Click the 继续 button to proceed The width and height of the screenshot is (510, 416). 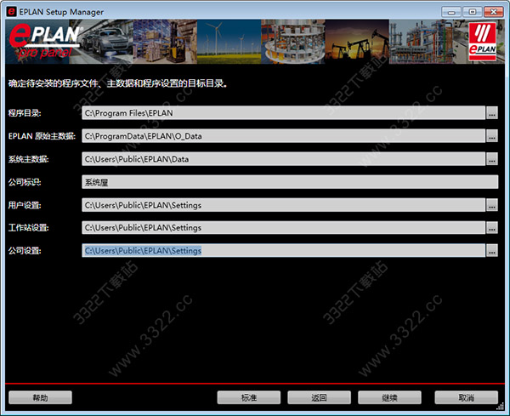pyautogui.click(x=389, y=397)
